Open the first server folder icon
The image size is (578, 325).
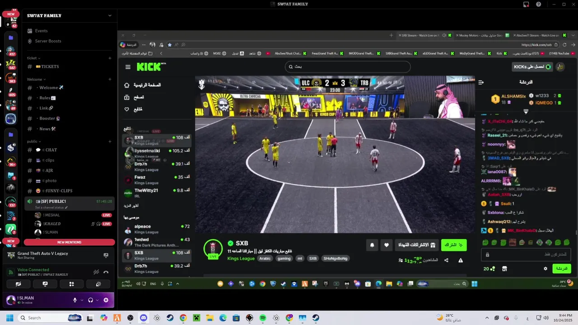(11, 37)
